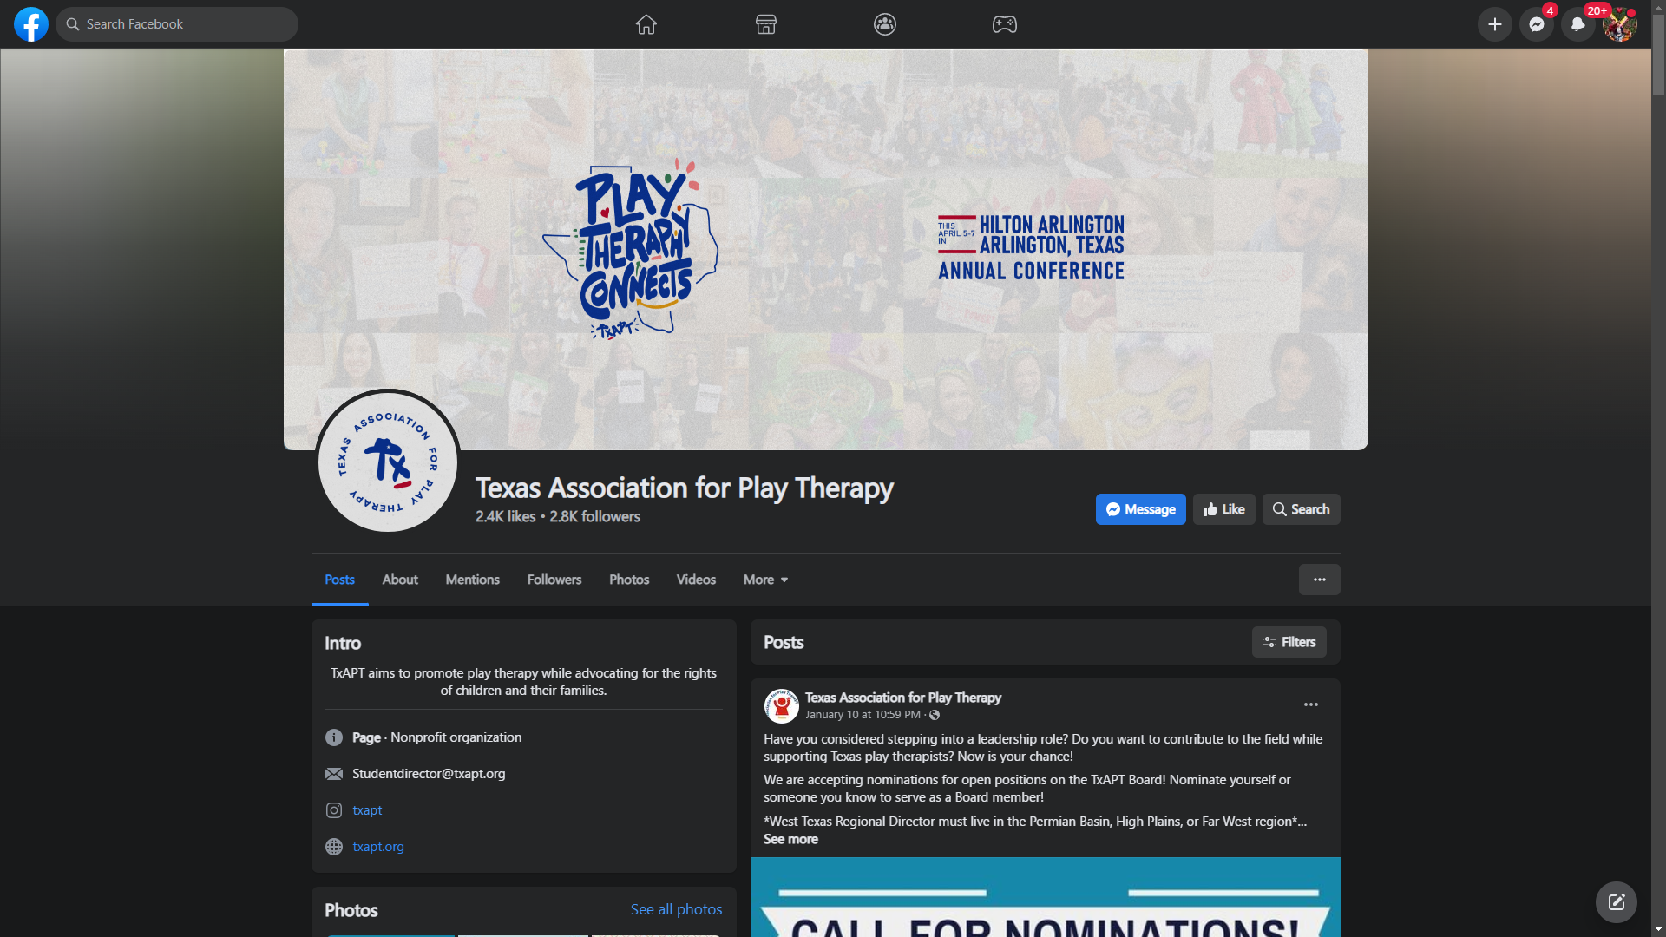1666x937 pixels.
Task: Click the post author's avatar thumbnail
Action: (x=781, y=706)
